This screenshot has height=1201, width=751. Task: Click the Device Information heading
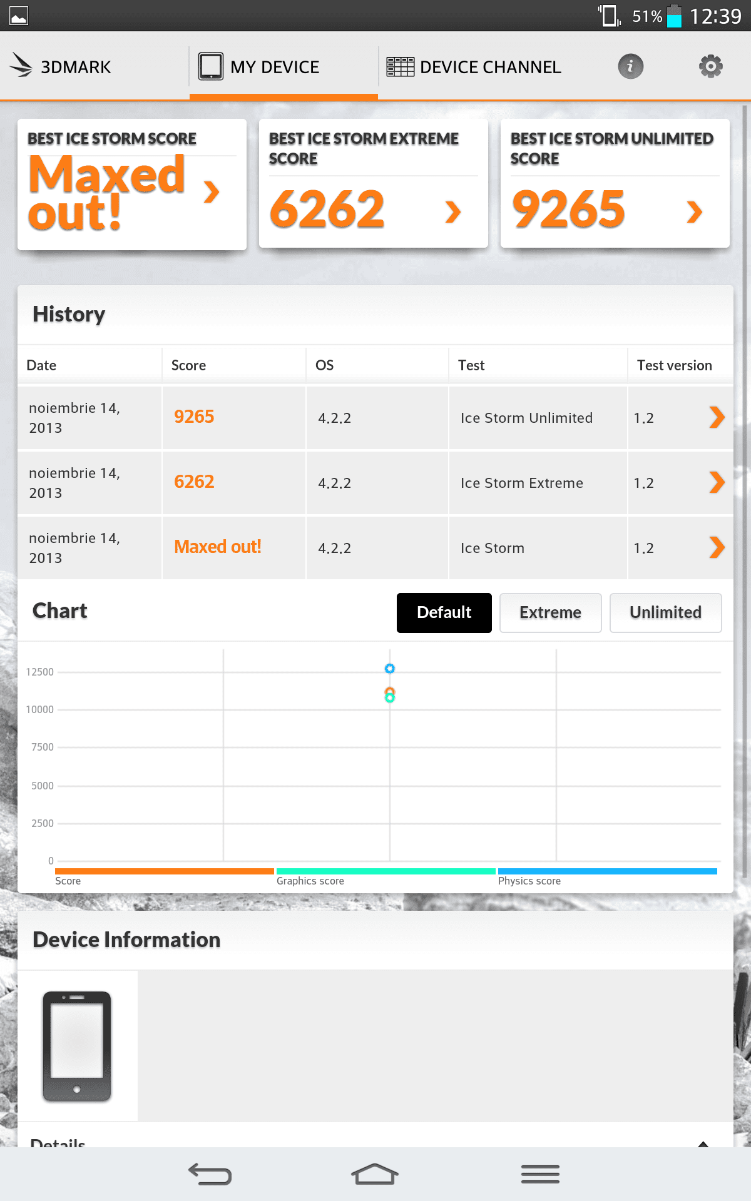(x=126, y=940)
